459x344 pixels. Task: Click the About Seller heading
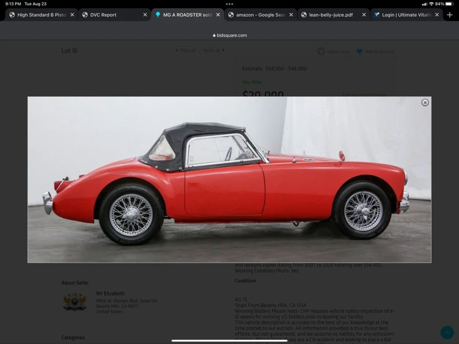tap(75, 283)
